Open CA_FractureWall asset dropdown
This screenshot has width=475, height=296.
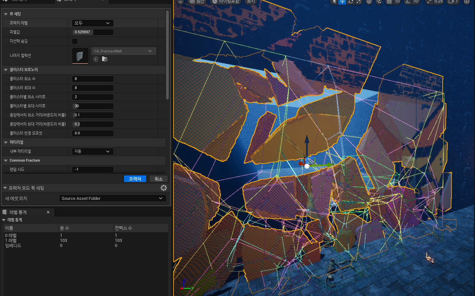pyautogui.click(x=124, y=51)
